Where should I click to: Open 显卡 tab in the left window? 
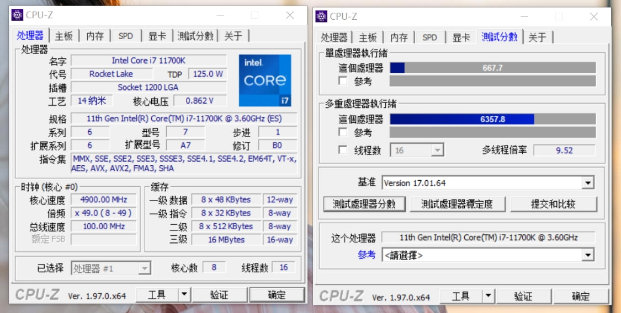click(157, 36)
